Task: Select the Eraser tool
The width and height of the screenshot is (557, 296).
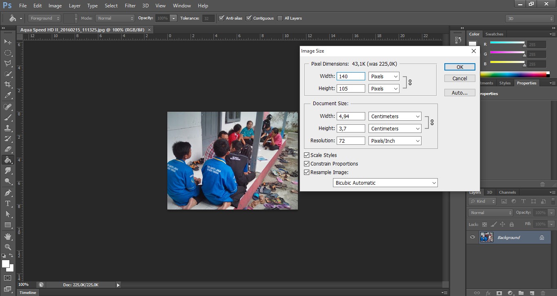Action: 8,149
